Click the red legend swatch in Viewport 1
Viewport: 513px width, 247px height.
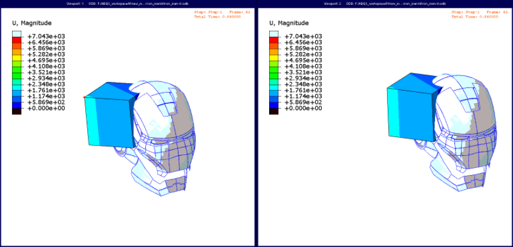pos(17,40)
